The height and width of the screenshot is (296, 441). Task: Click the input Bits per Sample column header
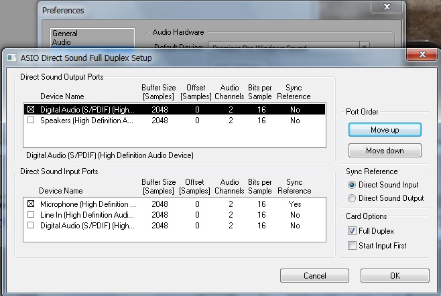pyautogui.click(x=259, y=186)
